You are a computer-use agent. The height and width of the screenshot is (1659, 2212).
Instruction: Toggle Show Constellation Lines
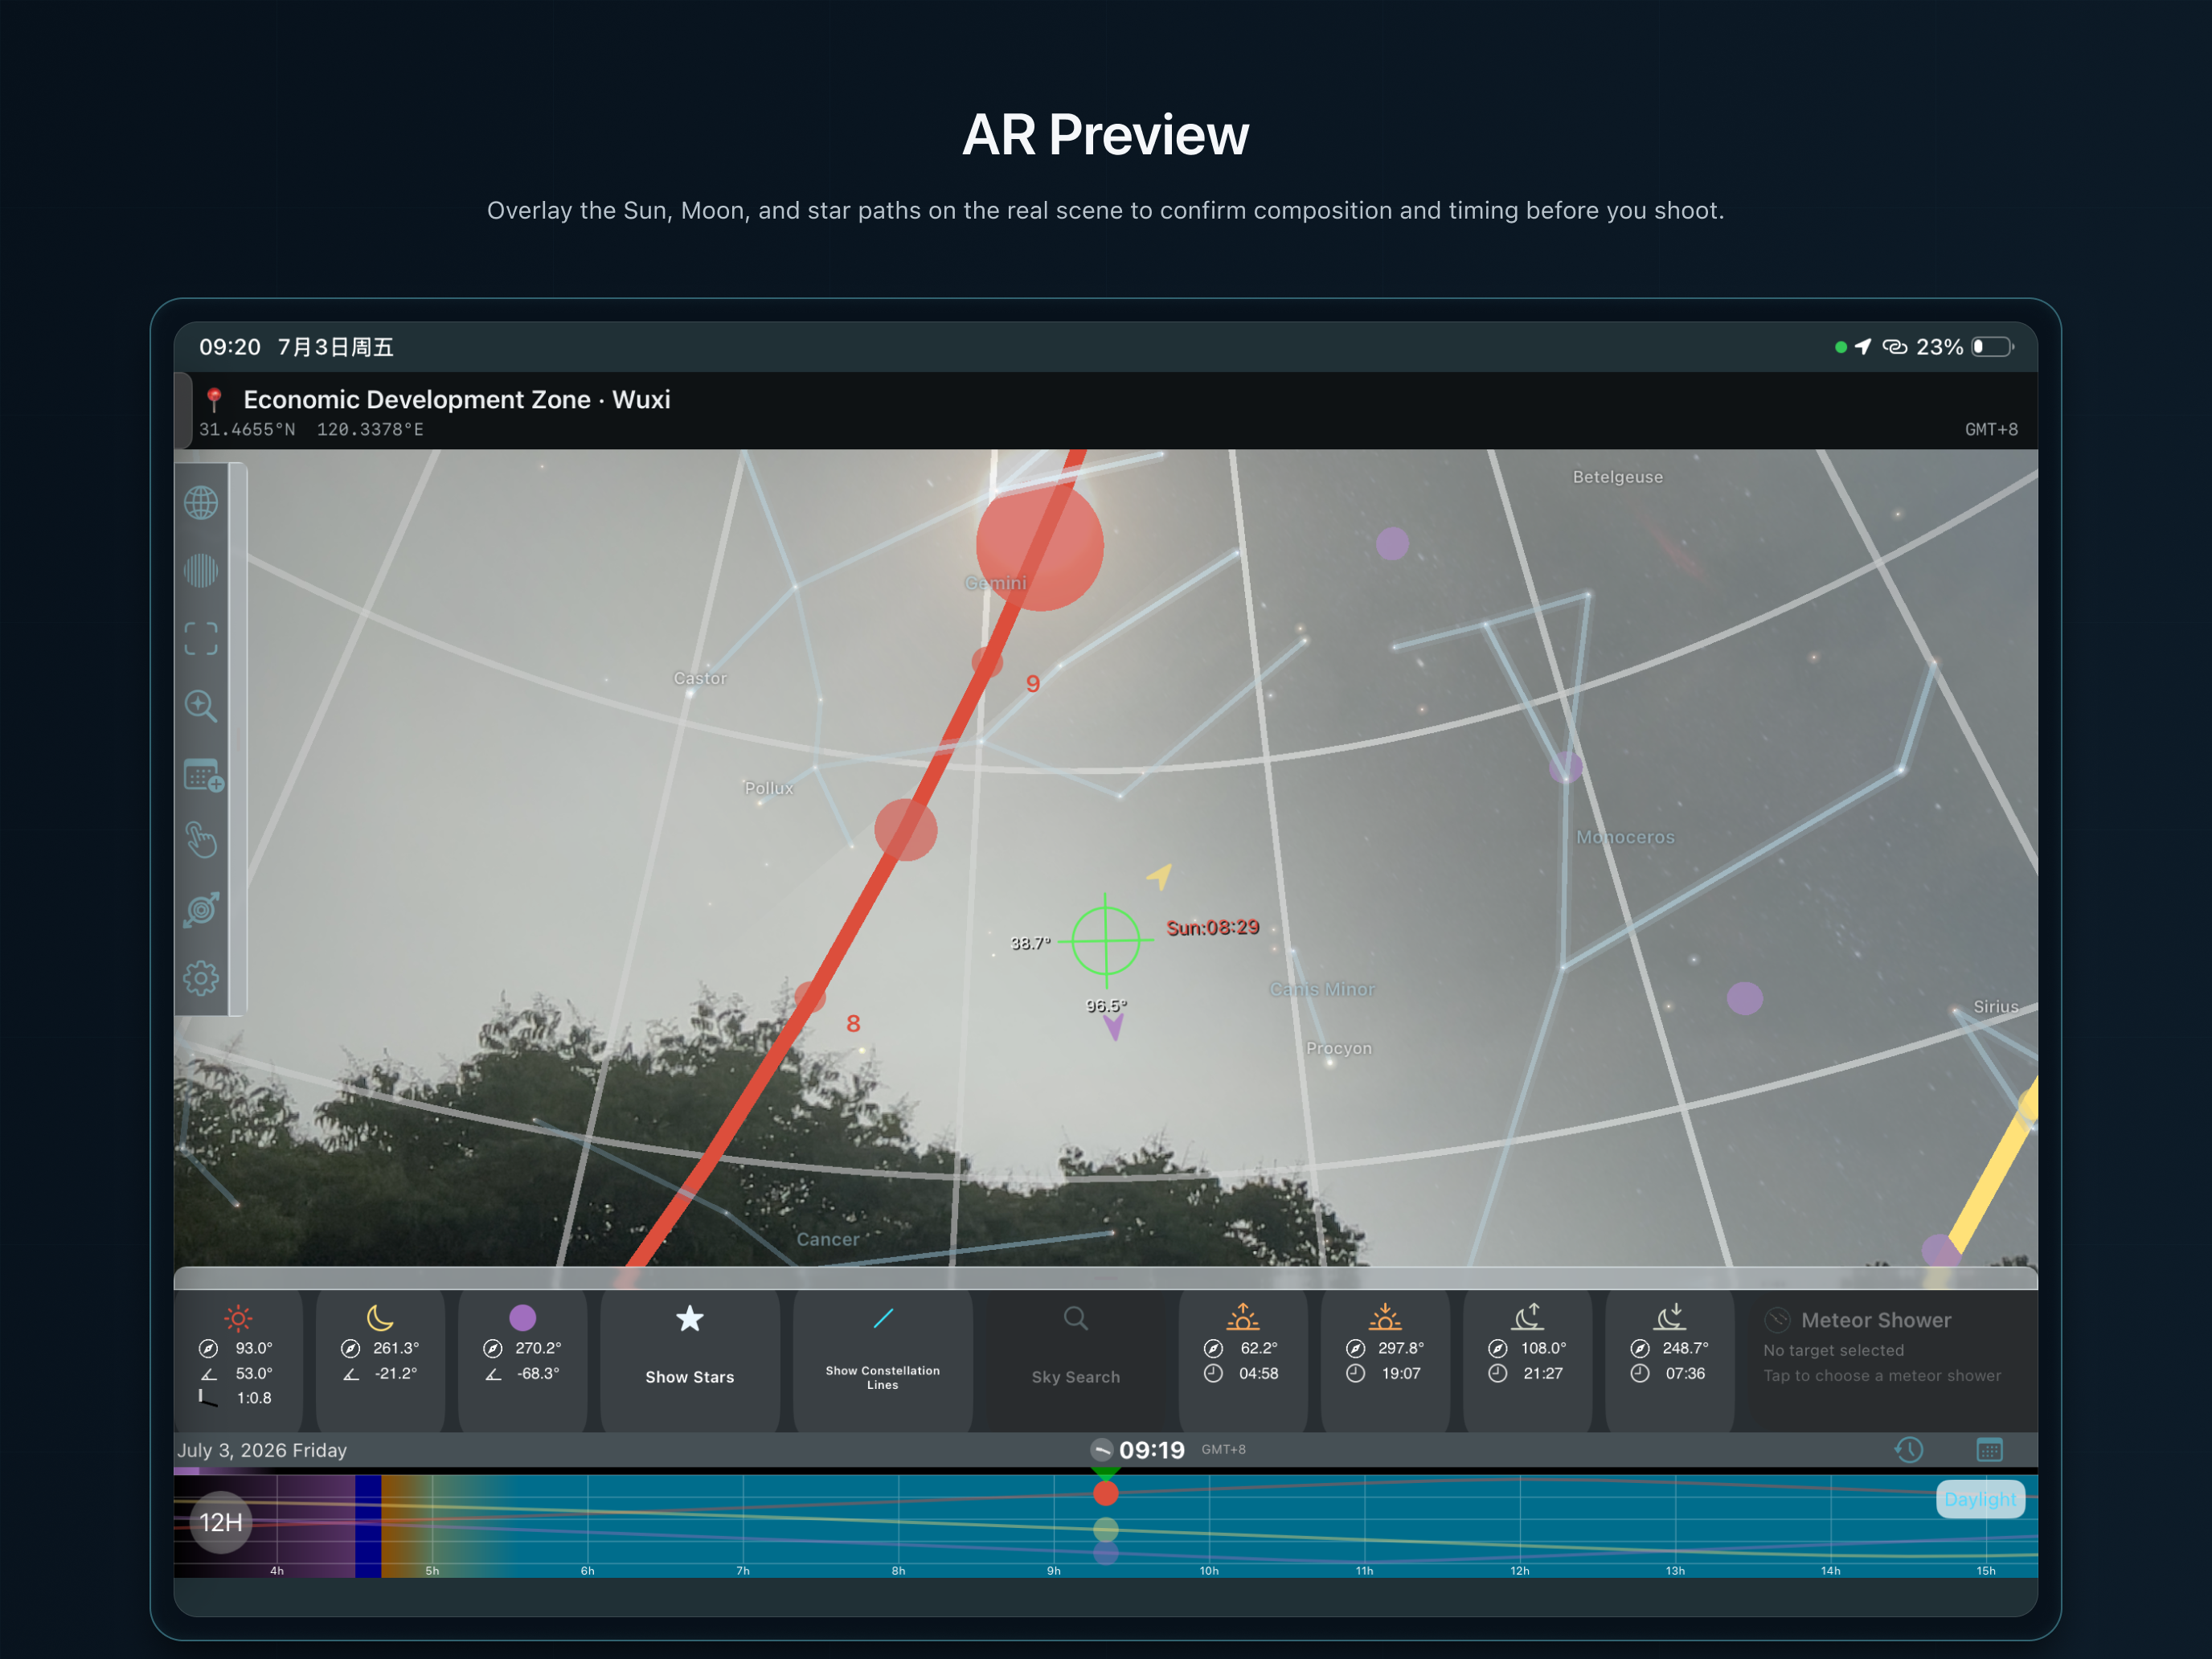point(883,1360)
